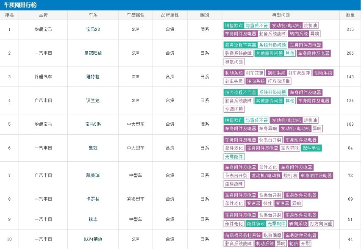Click the 车身异响 tag in 宝马5系 row

[x=268, y=128]
